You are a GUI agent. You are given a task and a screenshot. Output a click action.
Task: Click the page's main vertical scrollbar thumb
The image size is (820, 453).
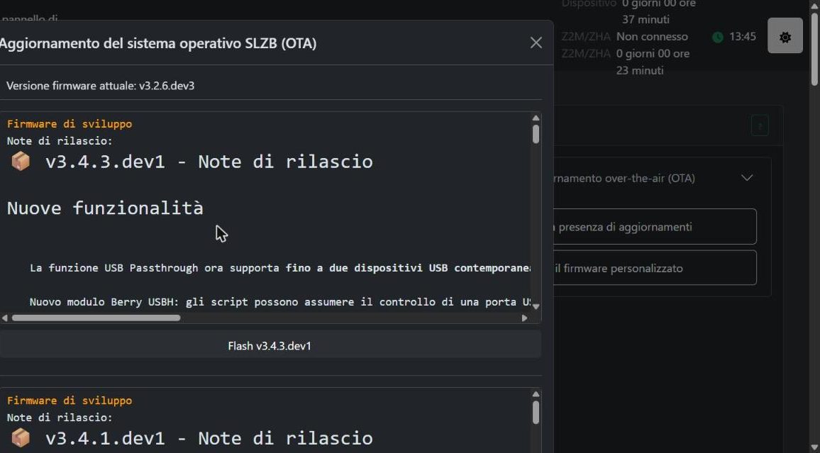tap(814, 48)
